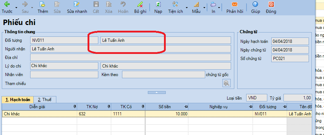324x135 pixels.
Task: Click the Hoãn undo icon
Action: click(x=123, y=4)
